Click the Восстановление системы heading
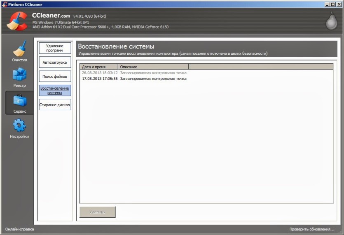 [x=116, y=46]
